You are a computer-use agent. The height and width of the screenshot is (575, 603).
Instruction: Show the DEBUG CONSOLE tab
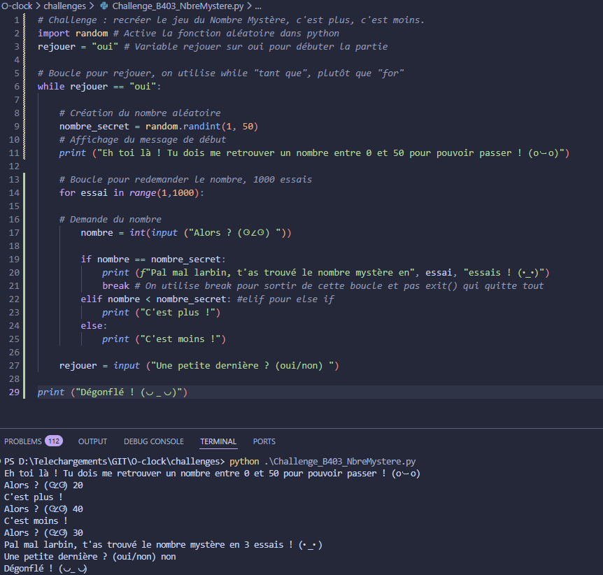153,441
